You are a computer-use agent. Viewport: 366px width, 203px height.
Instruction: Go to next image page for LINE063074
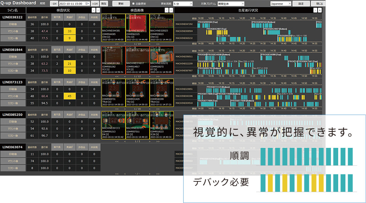150,174
